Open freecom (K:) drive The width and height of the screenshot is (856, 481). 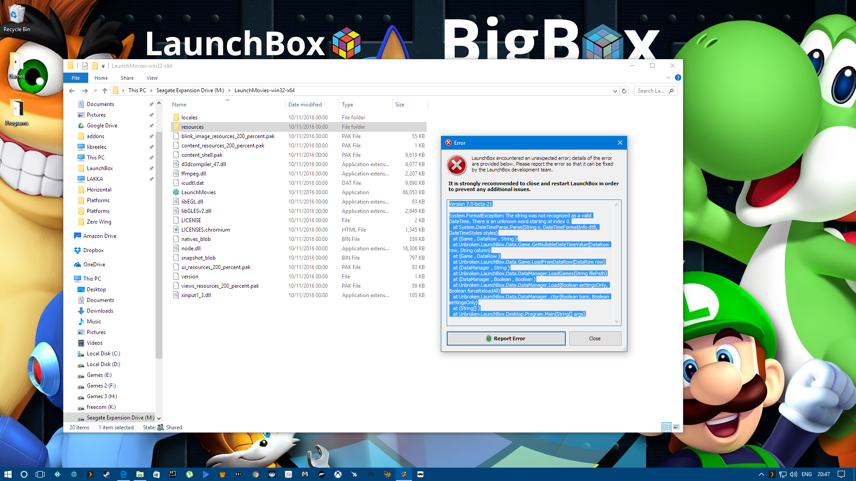(101, 407)
